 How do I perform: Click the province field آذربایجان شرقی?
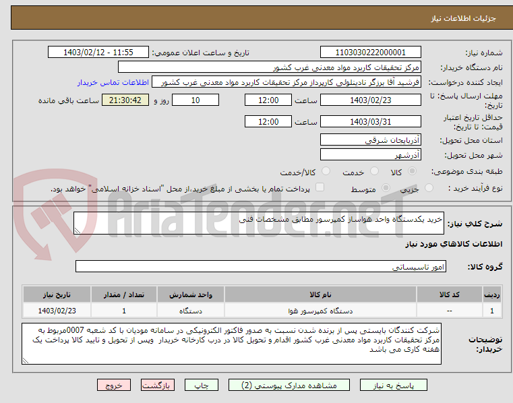(370, 140)
